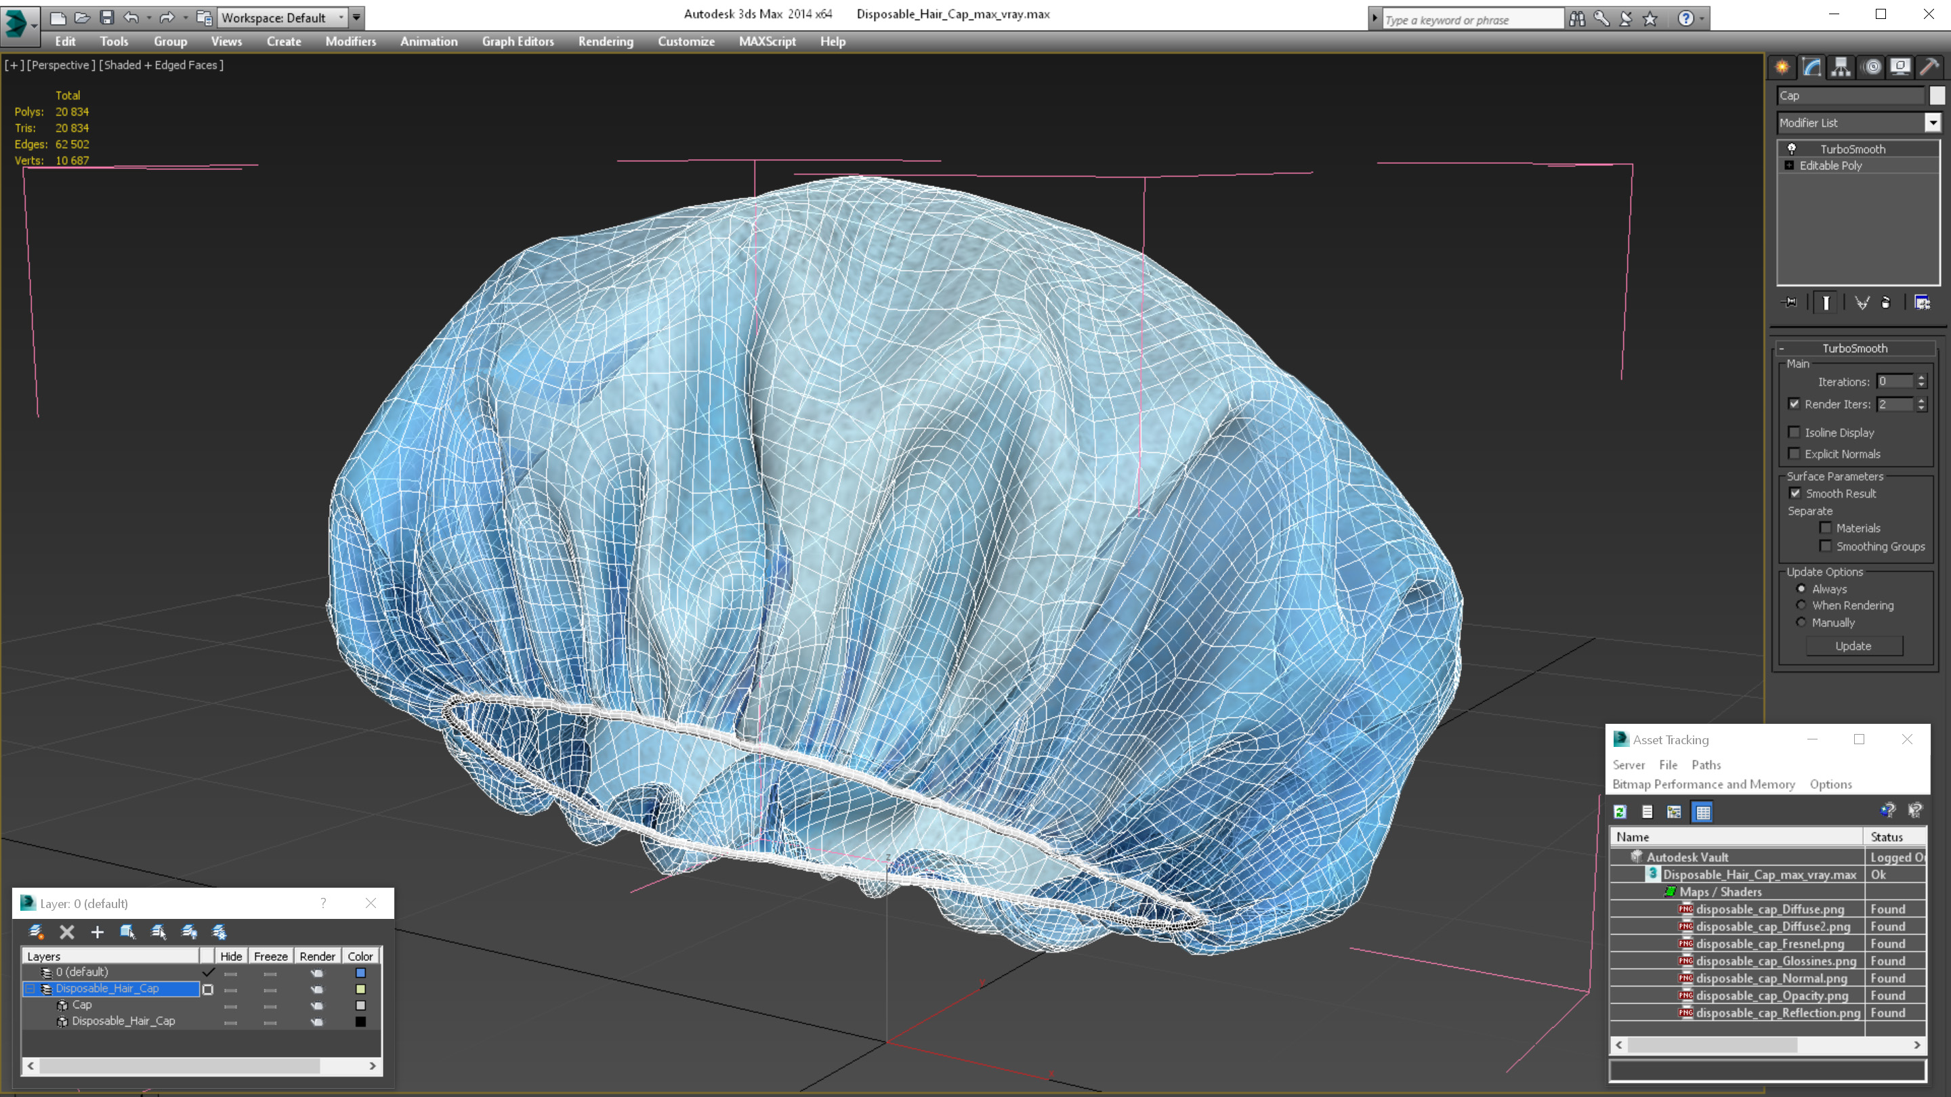Open the Rendering menu
Screen dimensions: 1951x1097
point(605,41)
